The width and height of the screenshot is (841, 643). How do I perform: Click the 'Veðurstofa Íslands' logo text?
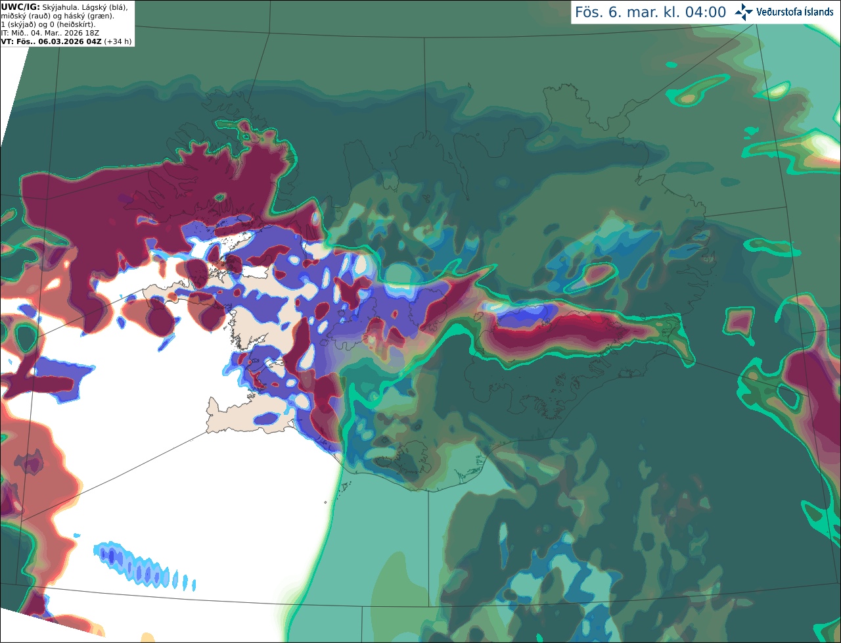(x=795, y=12)
